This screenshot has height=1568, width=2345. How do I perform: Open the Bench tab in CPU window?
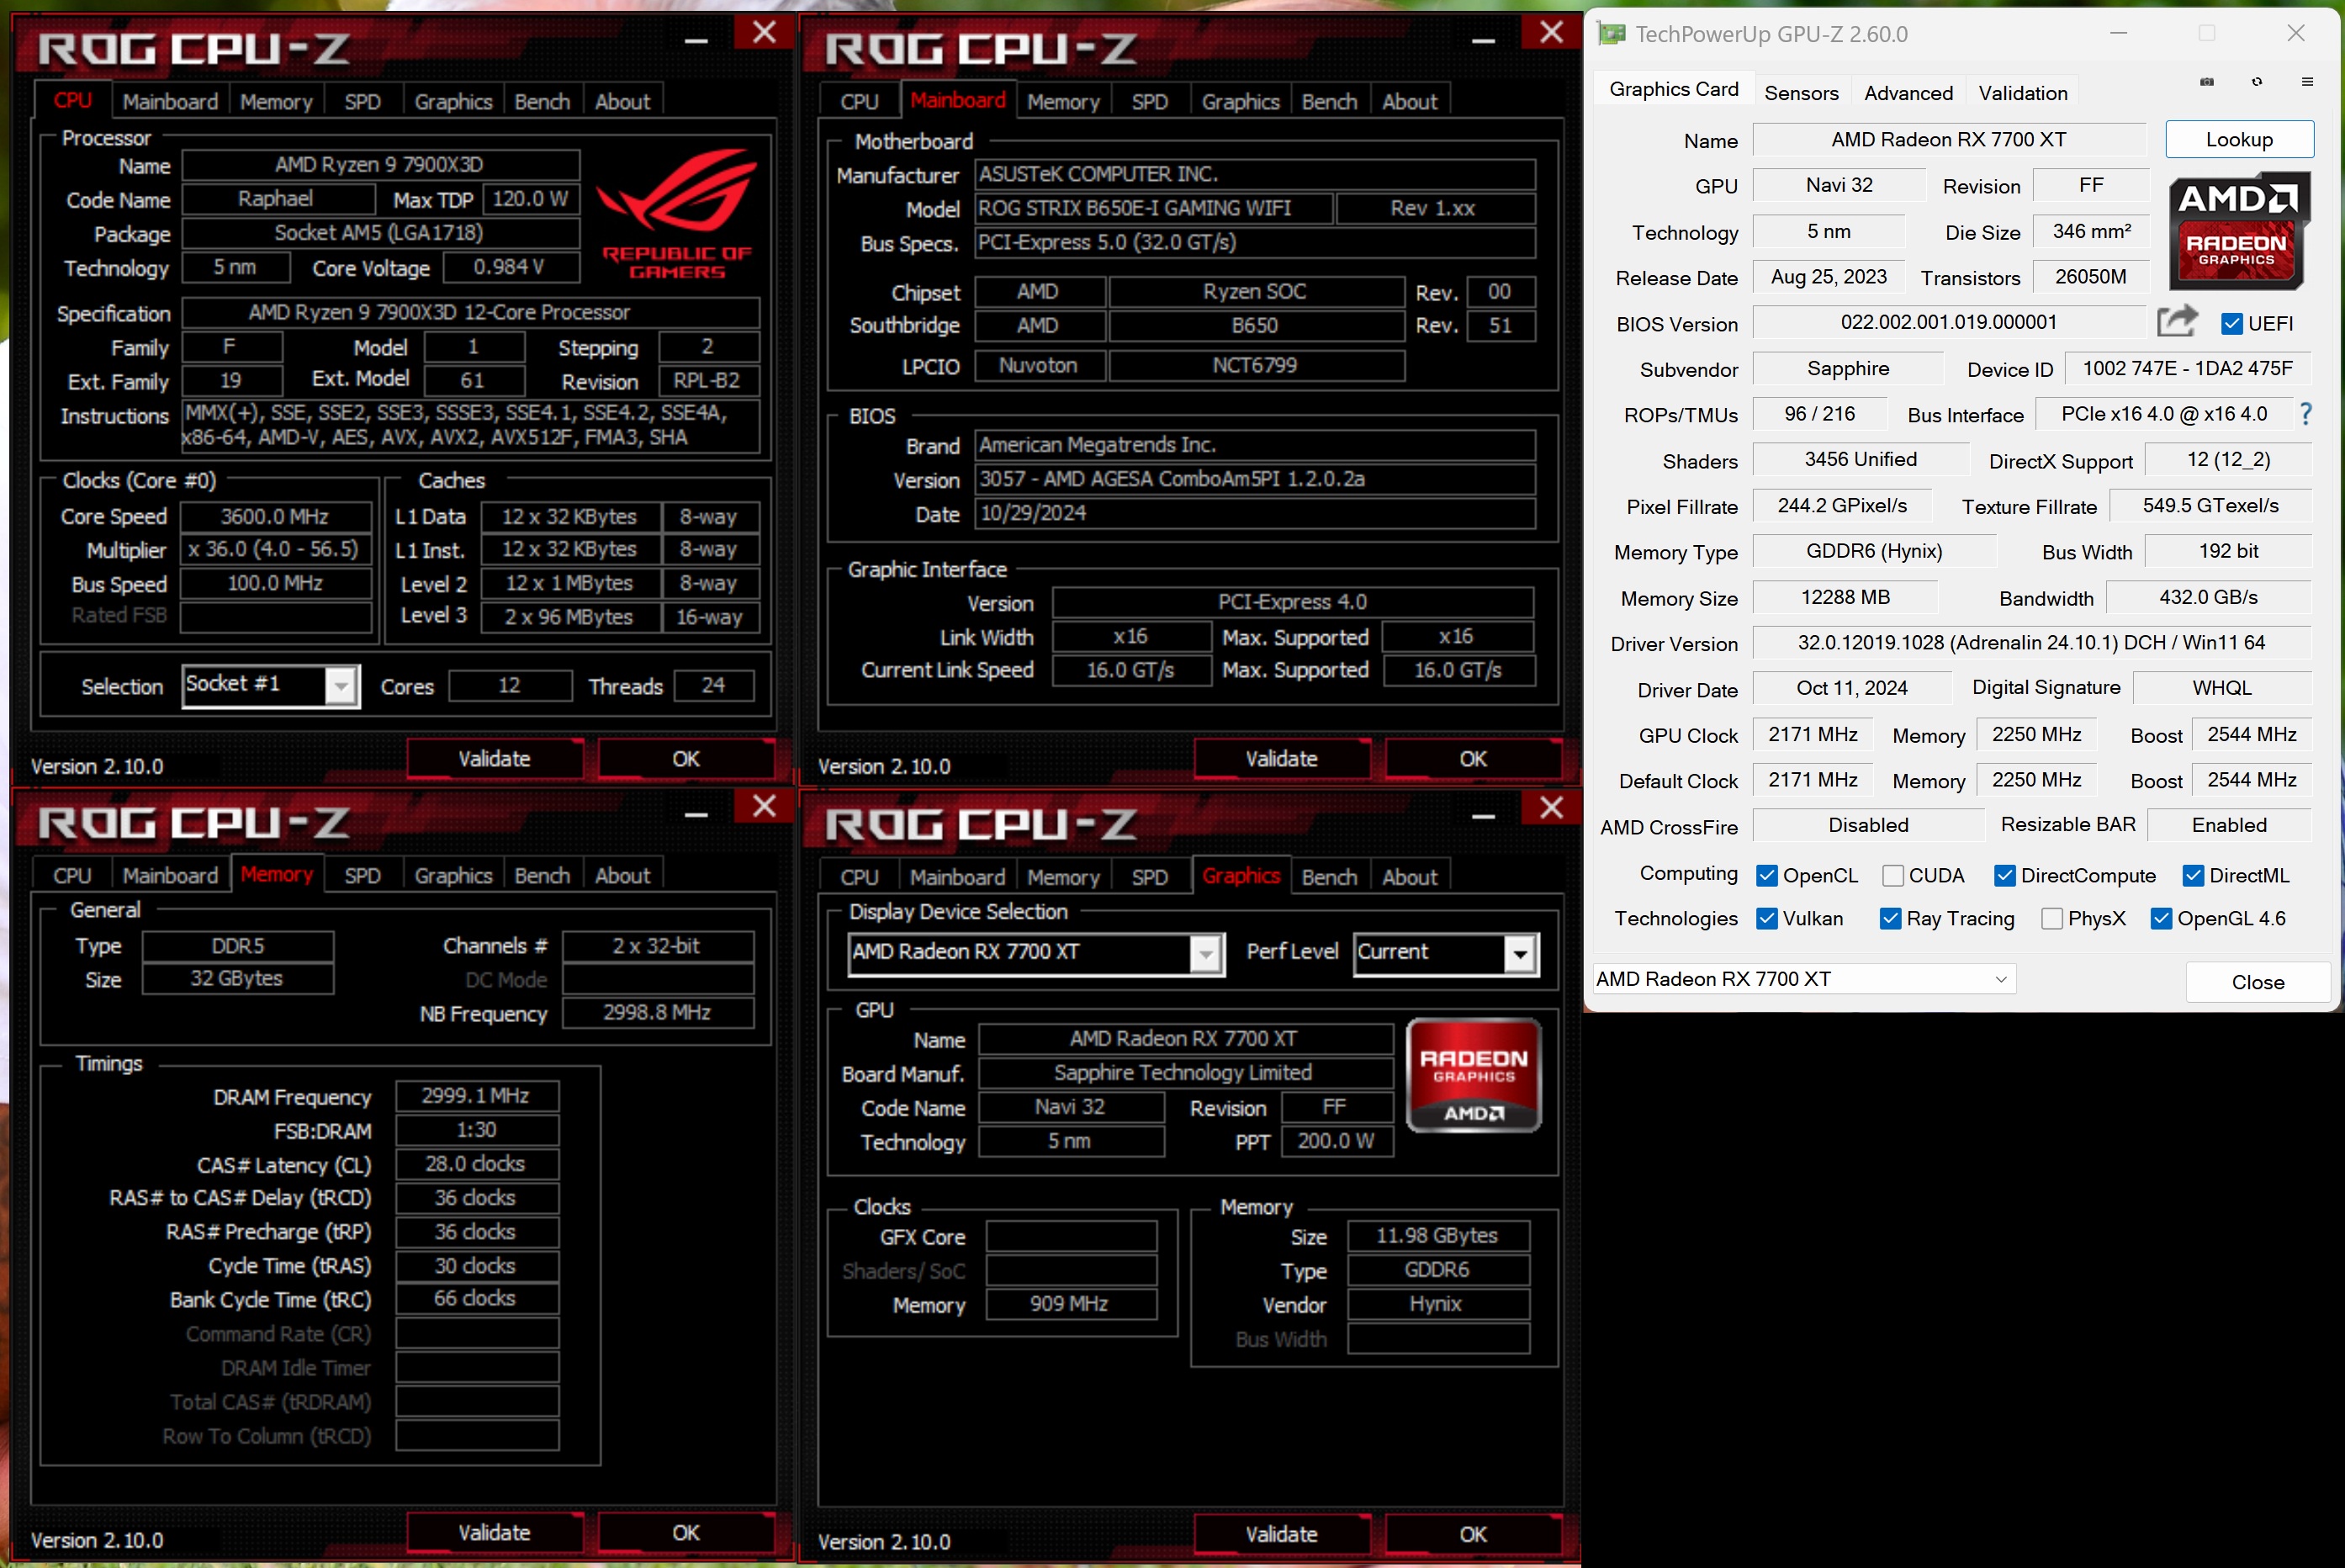click(x=542, y=102)
